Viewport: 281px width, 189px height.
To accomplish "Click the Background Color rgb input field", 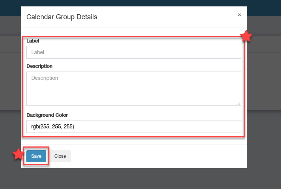I will pyautogui.click(x=133, y=127).
